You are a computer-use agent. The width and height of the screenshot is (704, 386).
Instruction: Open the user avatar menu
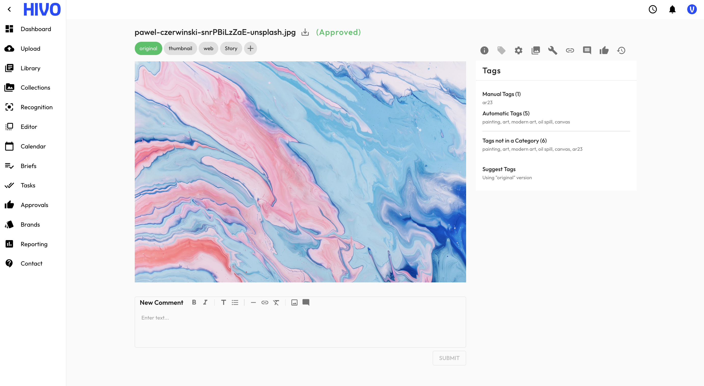[x=692, y=9]
